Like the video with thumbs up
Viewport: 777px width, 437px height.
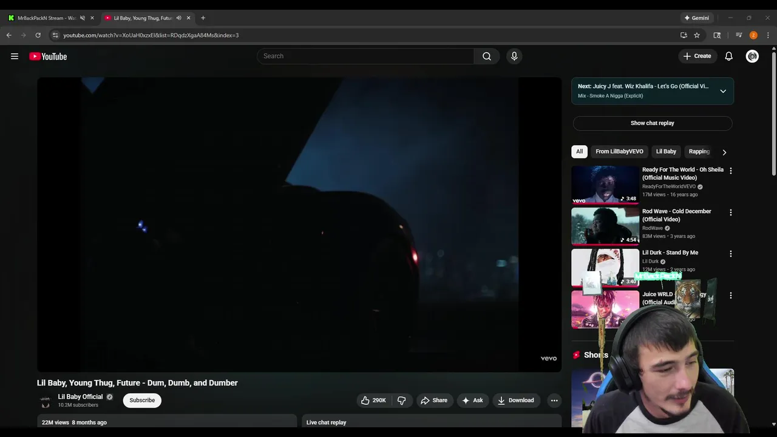point(374,400)
